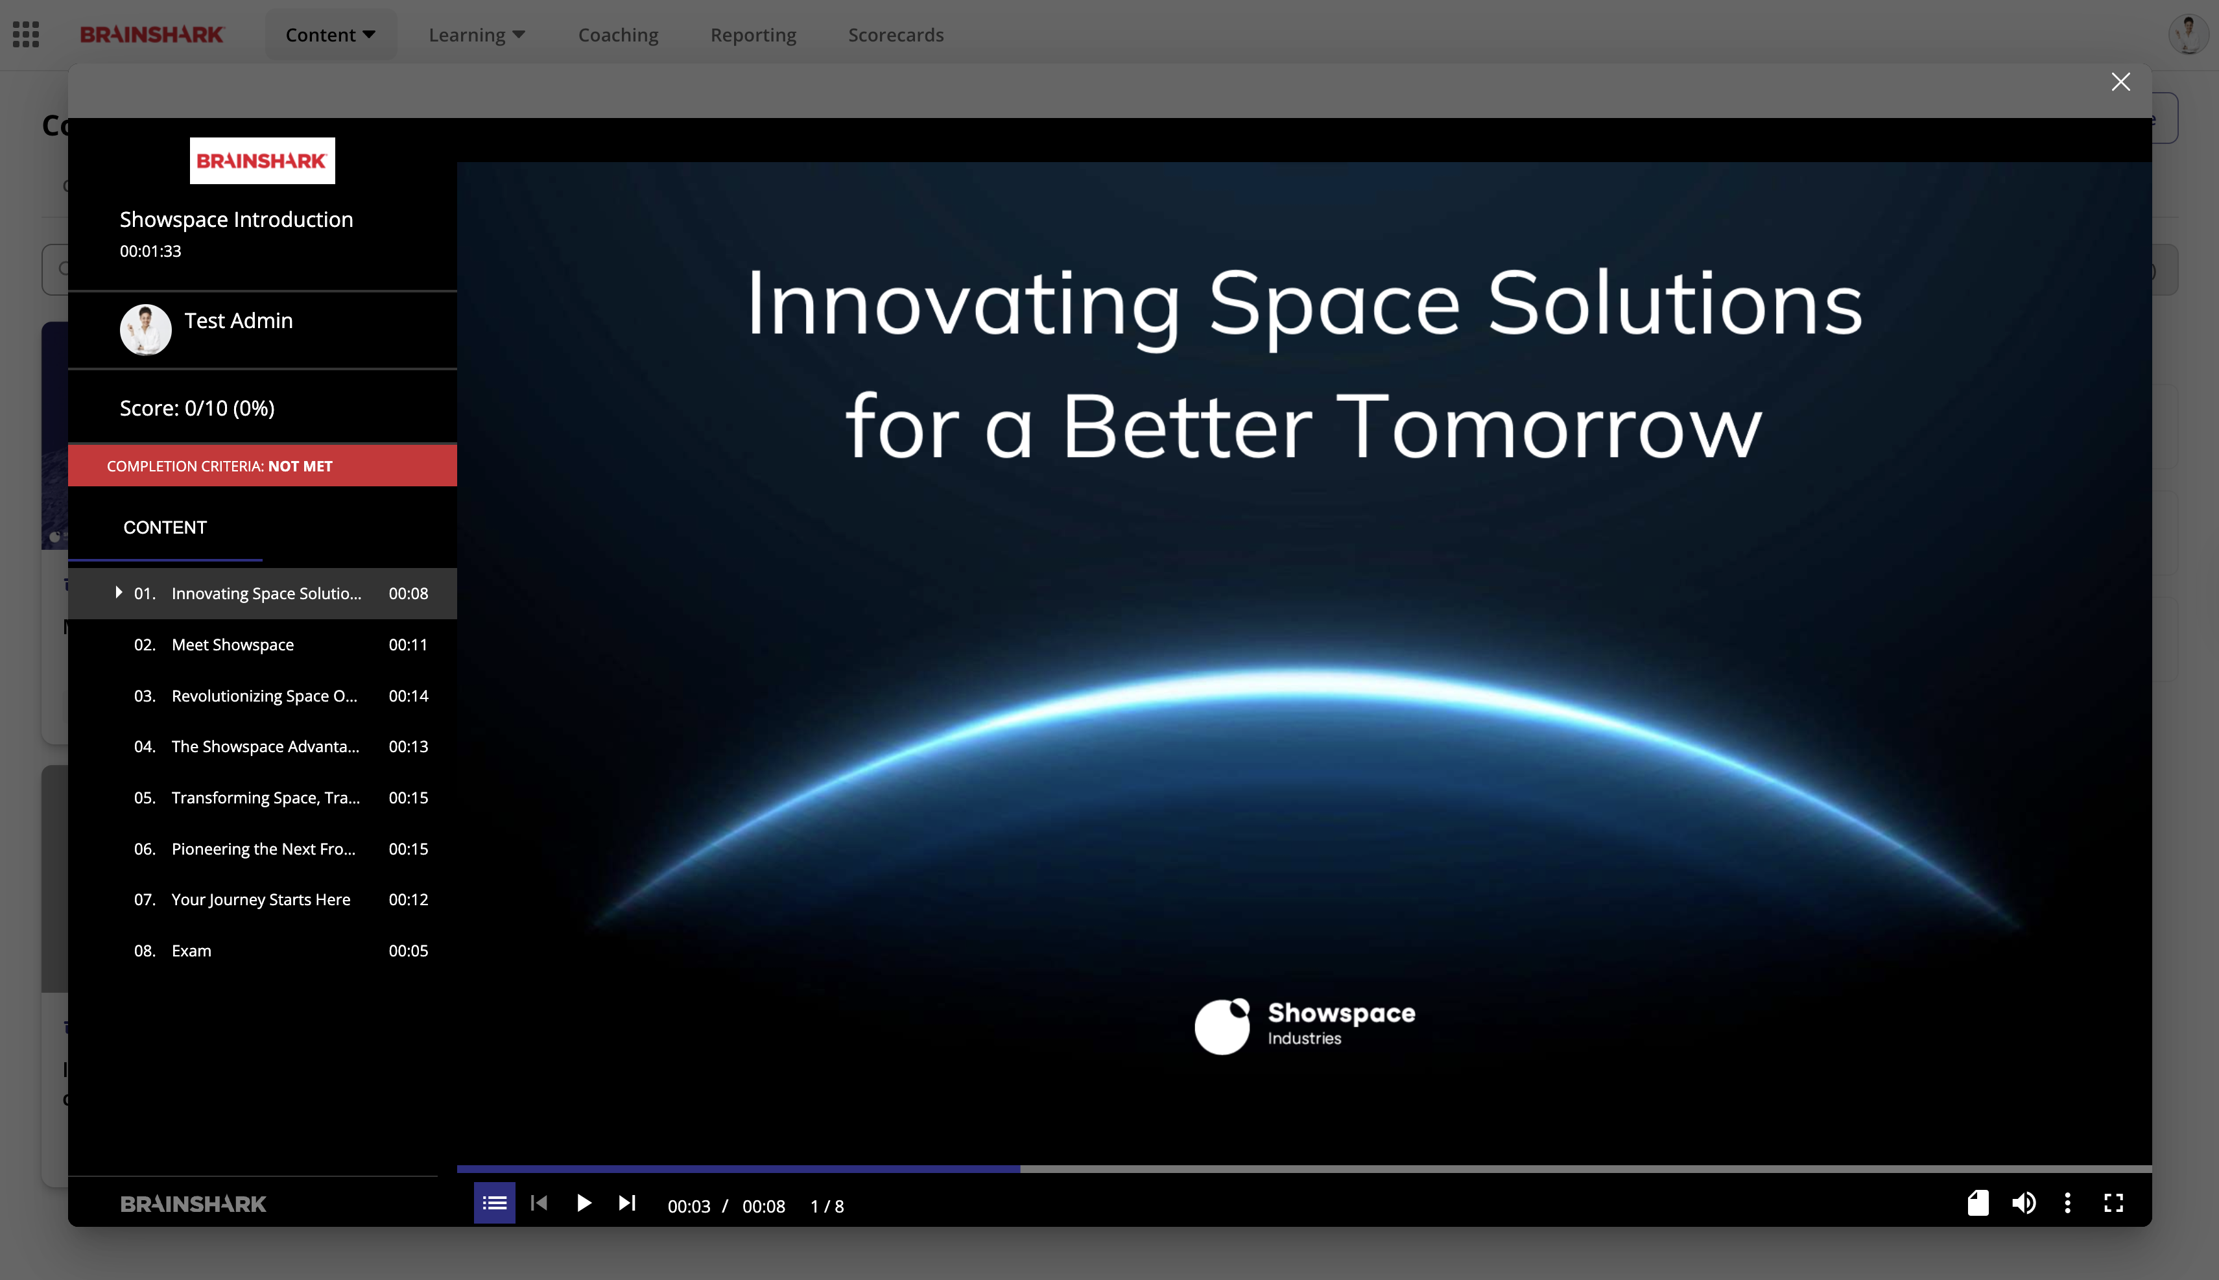This screenshot has height=1280, width=2219.
Task: Enter fullscreen mode
Action: coord(2113,1203)
